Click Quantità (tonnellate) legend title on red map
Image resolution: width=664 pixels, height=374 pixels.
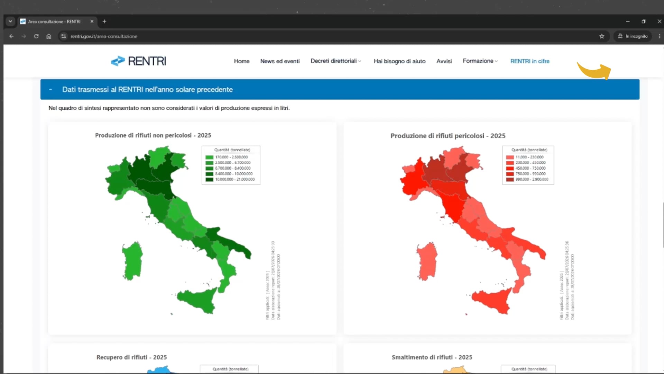[x=529, y=150]
